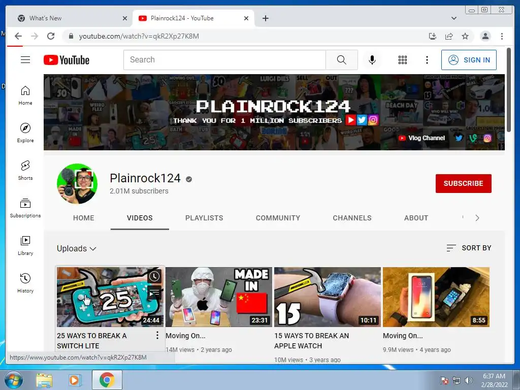Open Windows Media Player from taskbar
The image size is (520, 390).
pos(75,380)
